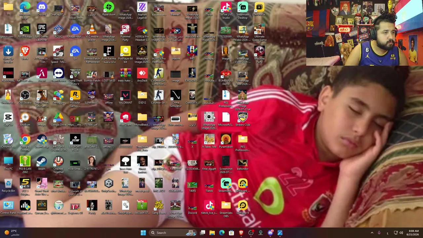The image size is (423, 238).
Task: Select the shakira folder on the desktop
Action: pyautogui.click(x=175, y=53)
